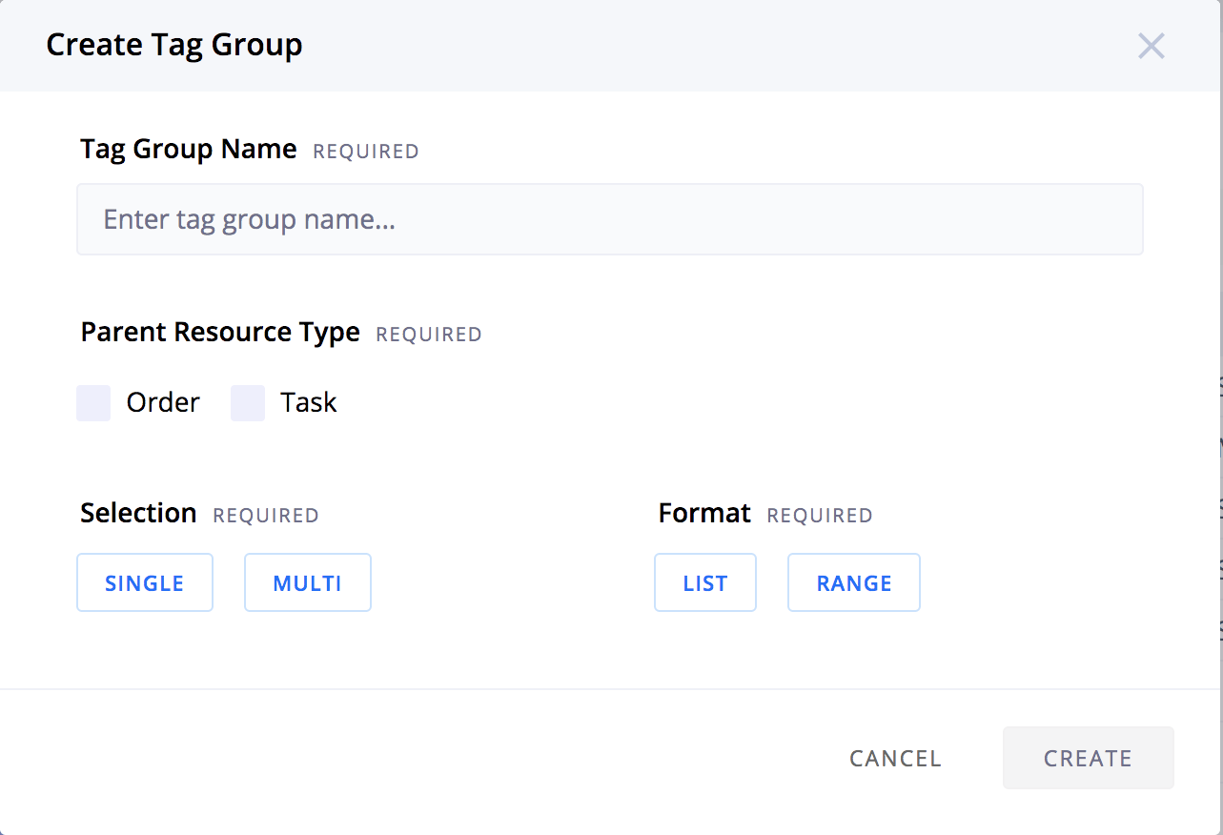Click the Selection REQUIRED label

tap(198, 513)
